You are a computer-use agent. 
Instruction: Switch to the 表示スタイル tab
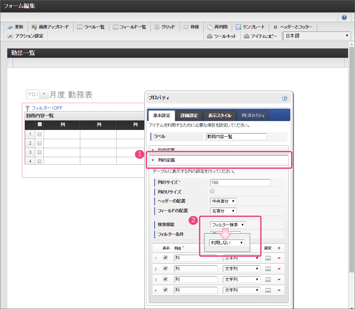219,116
